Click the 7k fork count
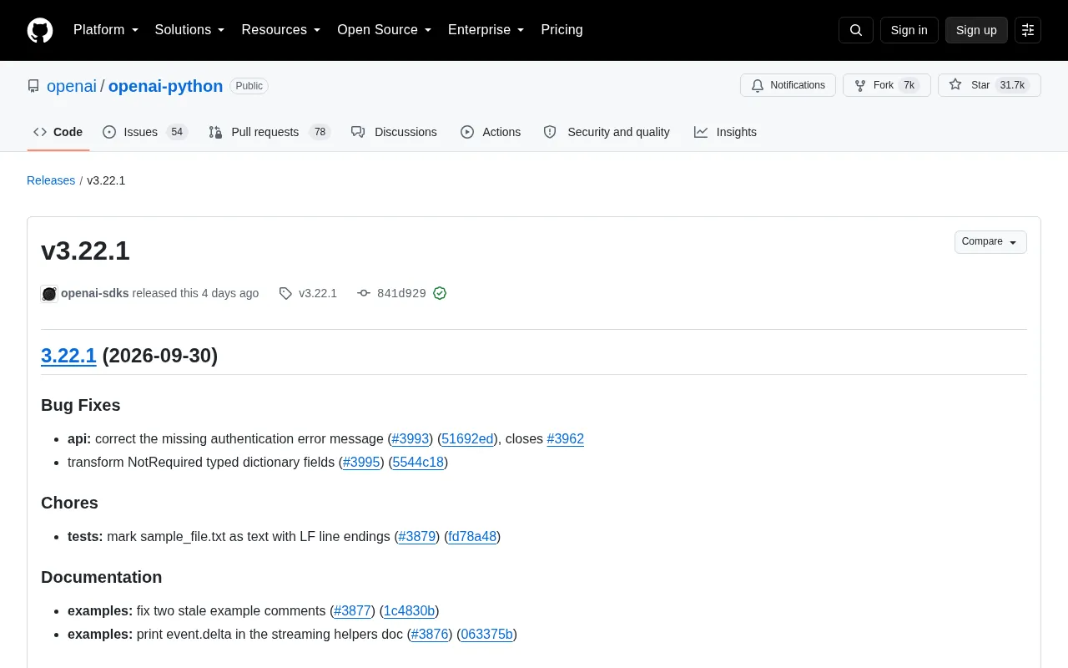Image resolution: width=1068 pixels, height=668 pixels. click(x=909, y=85)
